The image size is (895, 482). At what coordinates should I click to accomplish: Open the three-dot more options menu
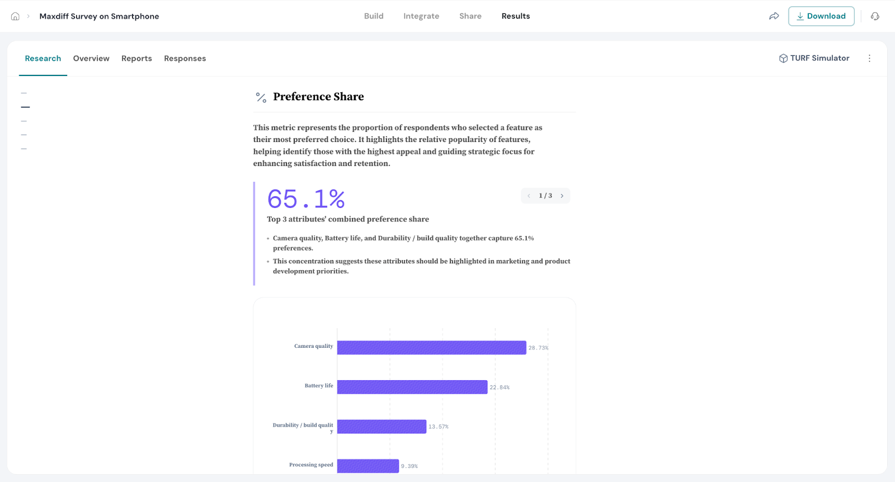coord(869,58)
